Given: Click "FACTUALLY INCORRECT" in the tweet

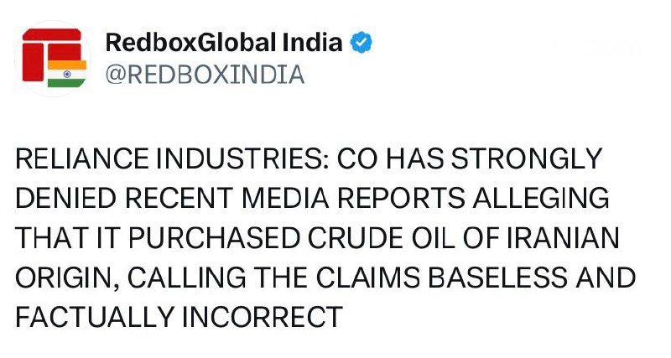Looking at the screenshot, I should 179,318.
